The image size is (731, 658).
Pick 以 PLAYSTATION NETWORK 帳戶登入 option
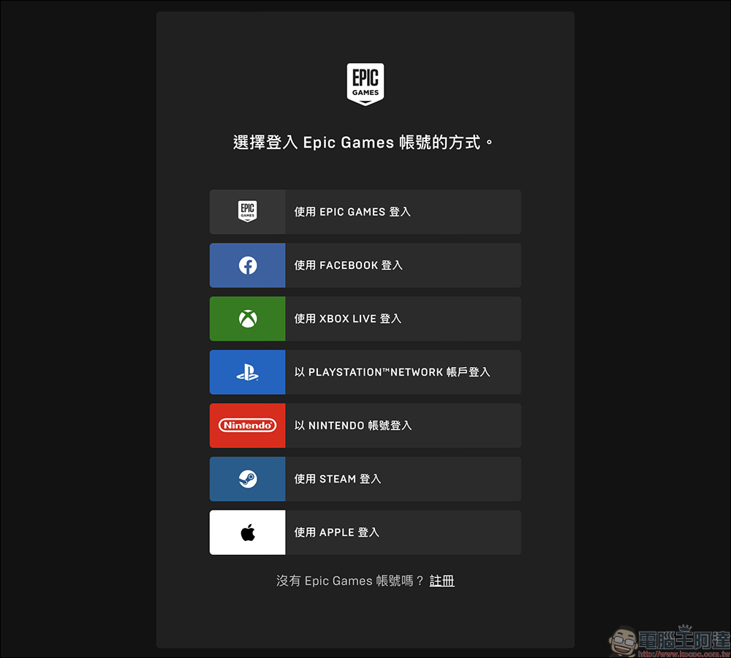pos(365,372)
